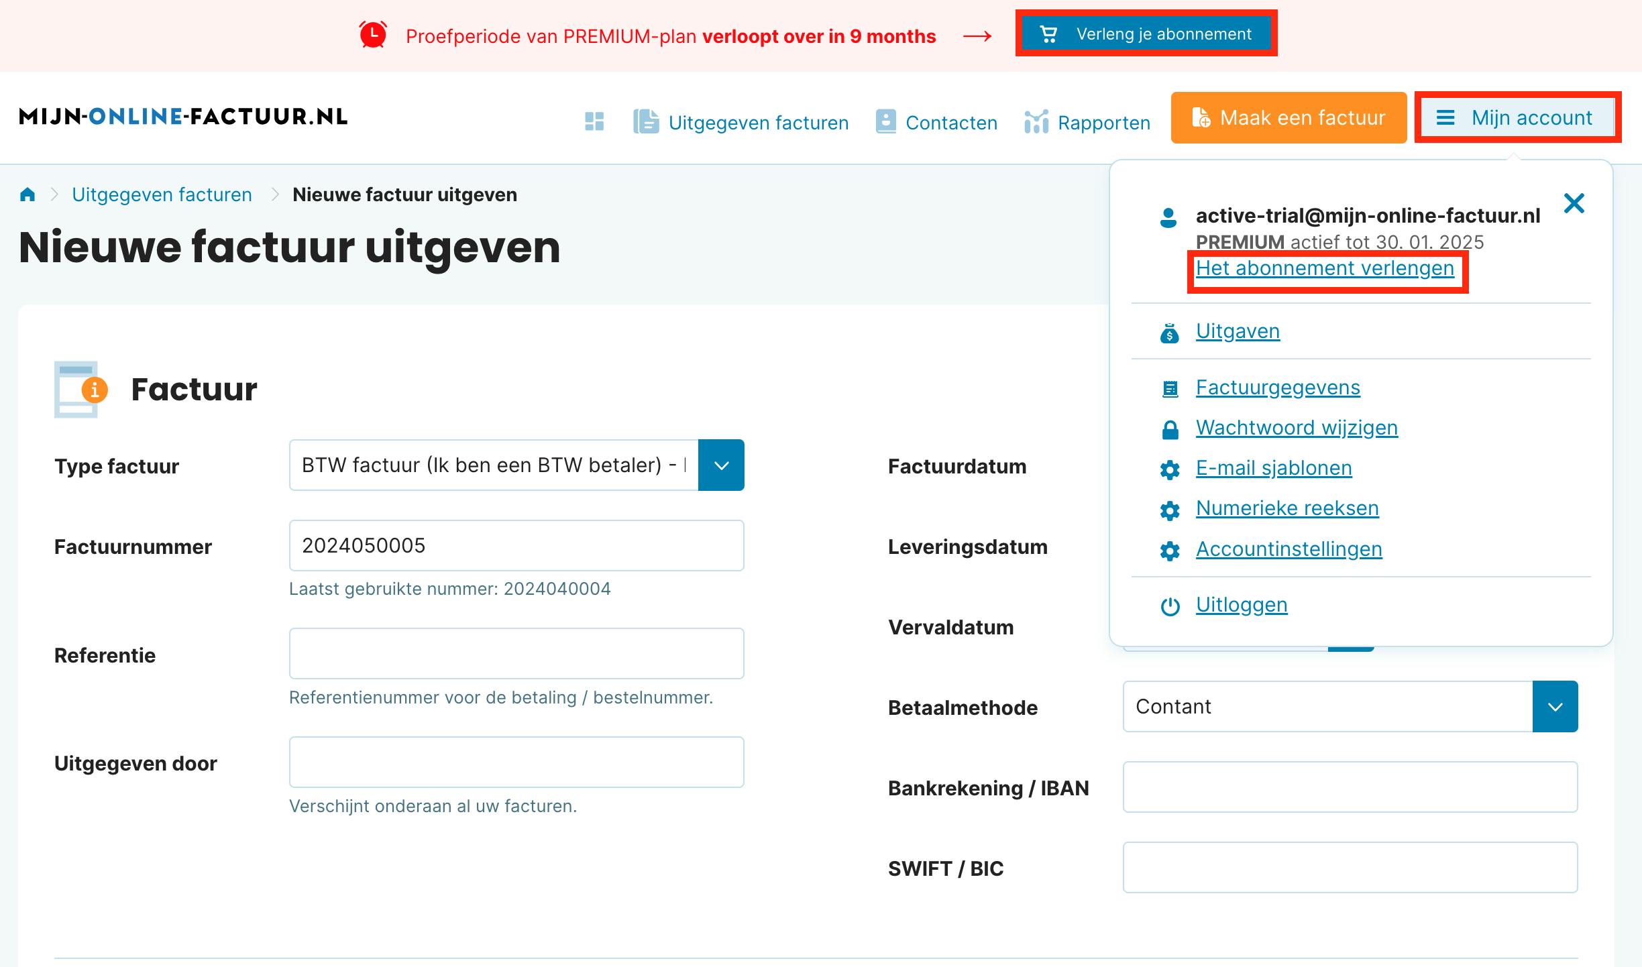Viewport: 1642px width, 967px height.
Task: Open Uitgegeven facturen in the navigation
Action: coord(741,122)
